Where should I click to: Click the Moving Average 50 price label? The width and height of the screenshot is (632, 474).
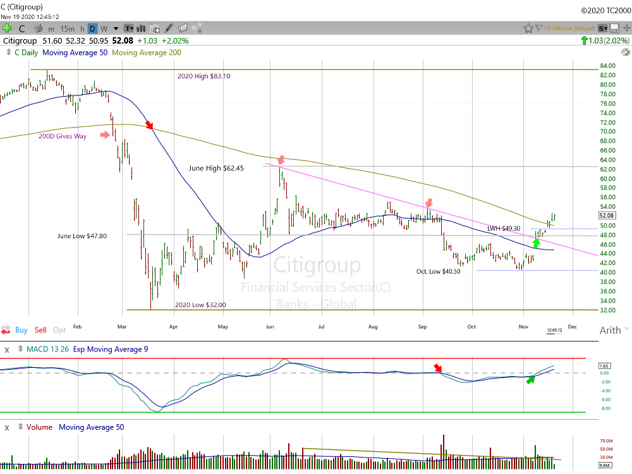pyautogui.click(x=75, y=52)
